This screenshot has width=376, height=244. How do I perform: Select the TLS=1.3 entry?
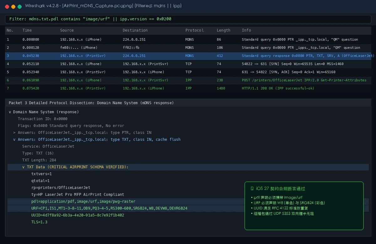[39, 222]
